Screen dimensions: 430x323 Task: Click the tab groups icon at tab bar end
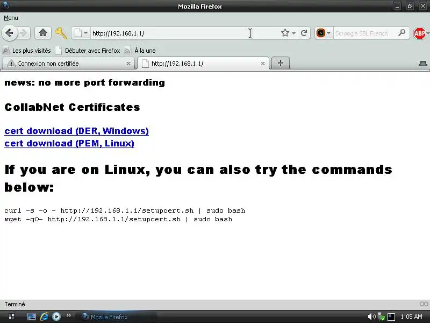click(422, 64)
